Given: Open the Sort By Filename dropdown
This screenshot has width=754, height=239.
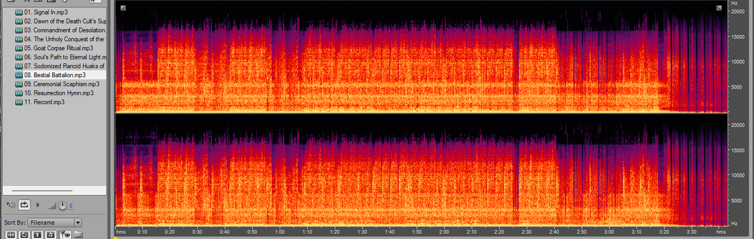Looking at the screenshot, I should point(55,223).
